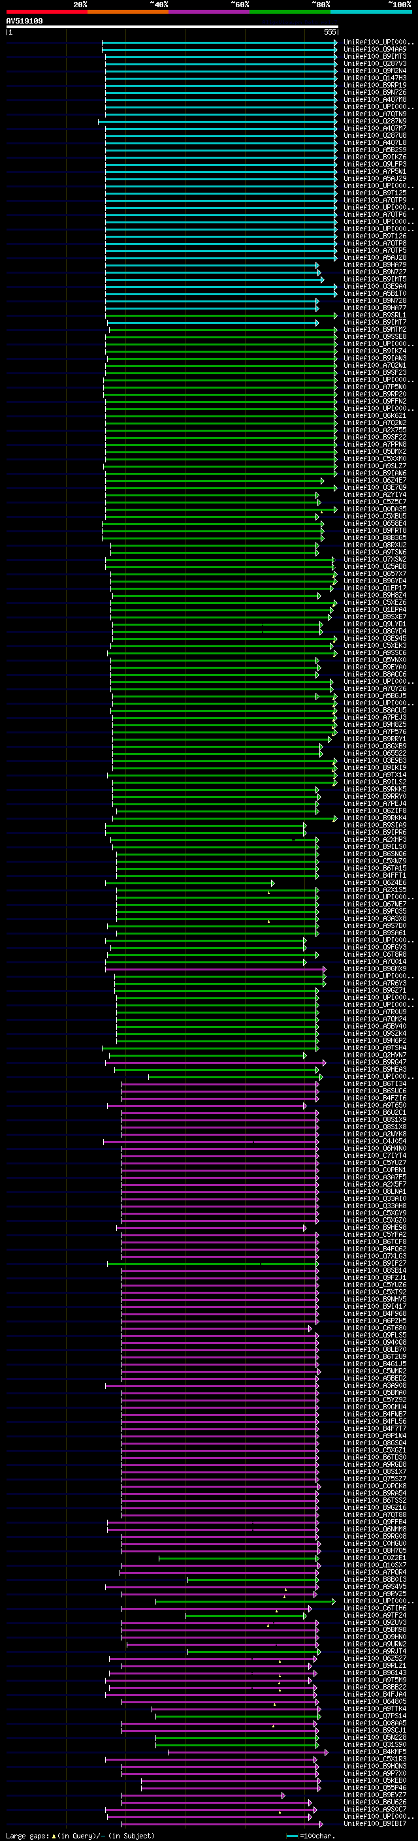Select label UniRef100_A5B2S9
This screenshot has width=418, height=1841.
click(x=375, y=150)
